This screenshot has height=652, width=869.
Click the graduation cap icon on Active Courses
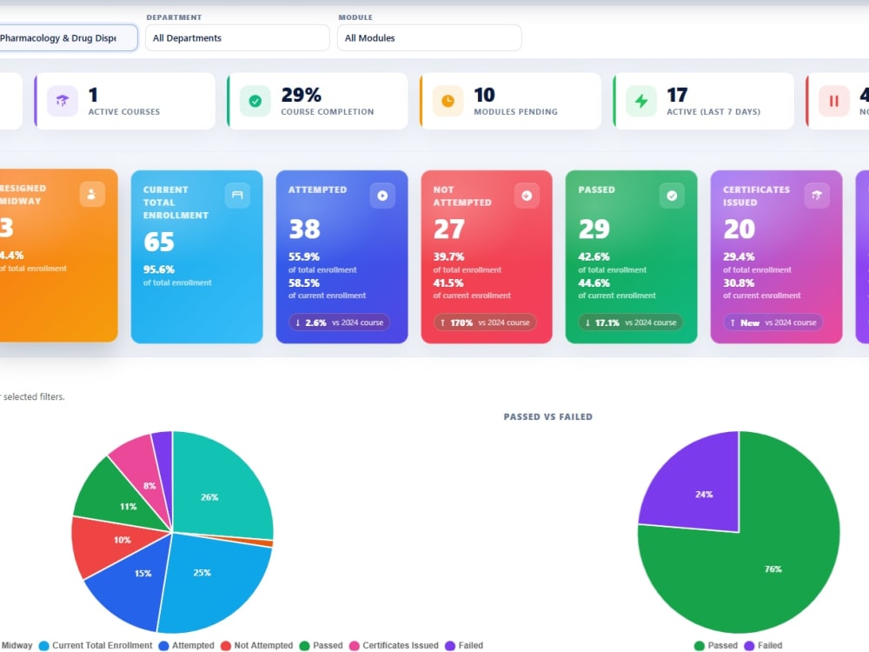[62, 101]
